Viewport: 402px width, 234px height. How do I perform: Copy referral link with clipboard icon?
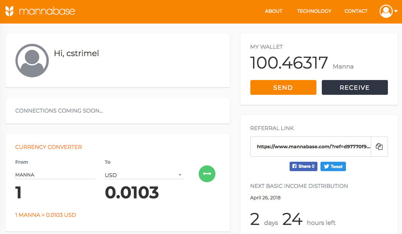click(x=379, y=146)
